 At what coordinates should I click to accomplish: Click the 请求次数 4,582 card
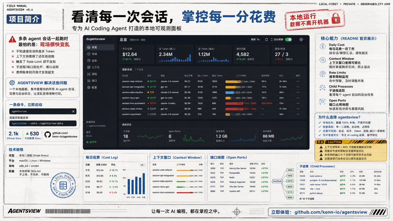pyautogui.click(x=252, y=54)
